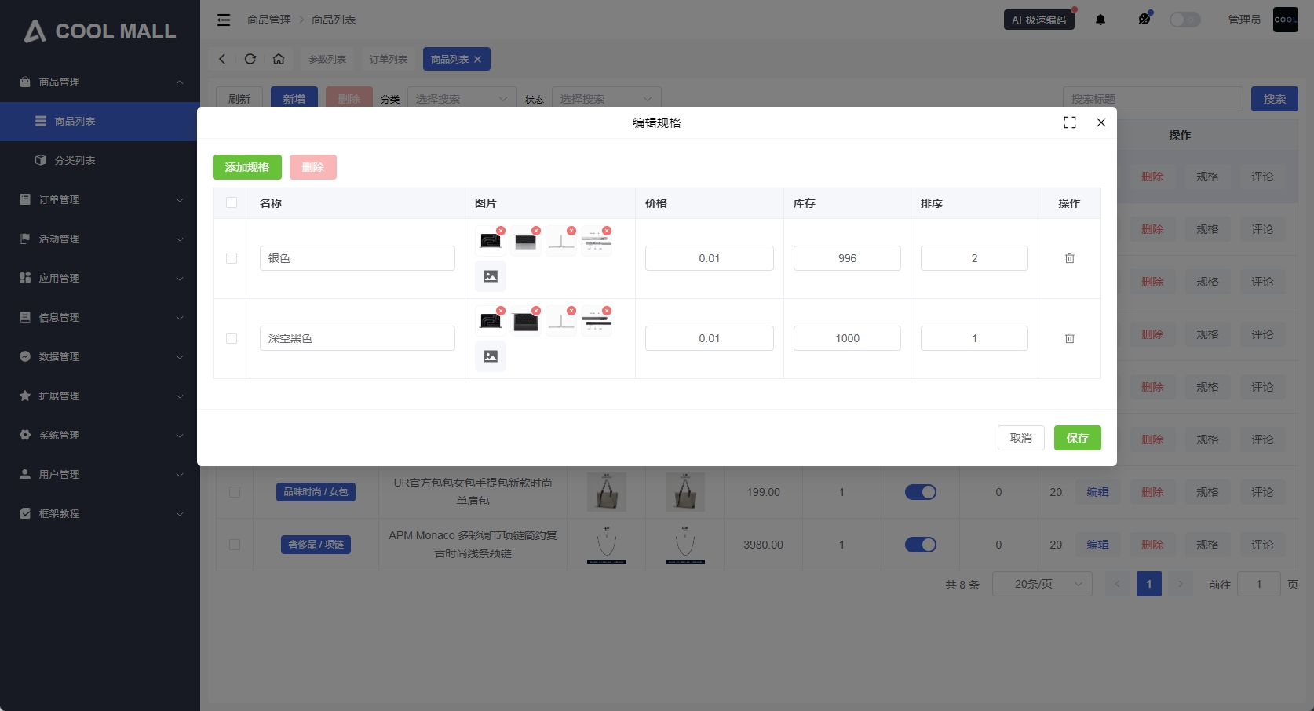Click the 搜索 button in background page
The width and height of the screenshot is (1314, 711).
click(x=1275, y=99)
